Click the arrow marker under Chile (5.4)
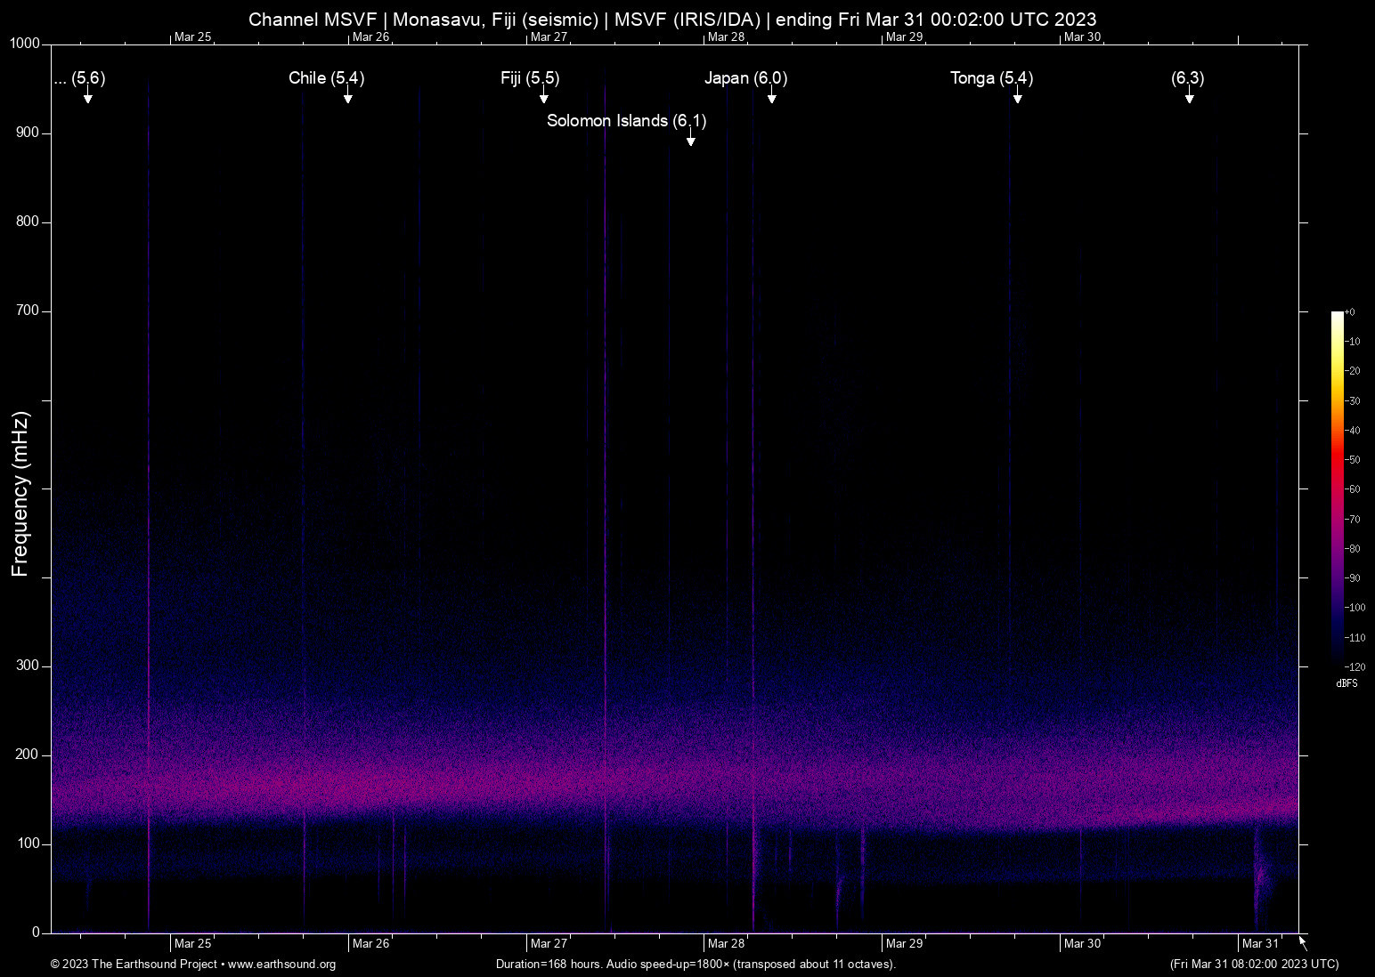Image resolution: width=1375 pixels, height=977 pixels. [x=348, y=97]
